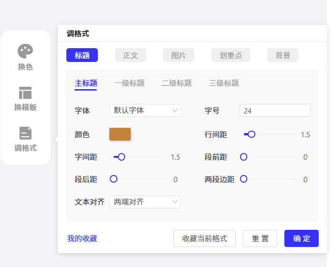Click the 段后距 slider handle

point(114,179)
